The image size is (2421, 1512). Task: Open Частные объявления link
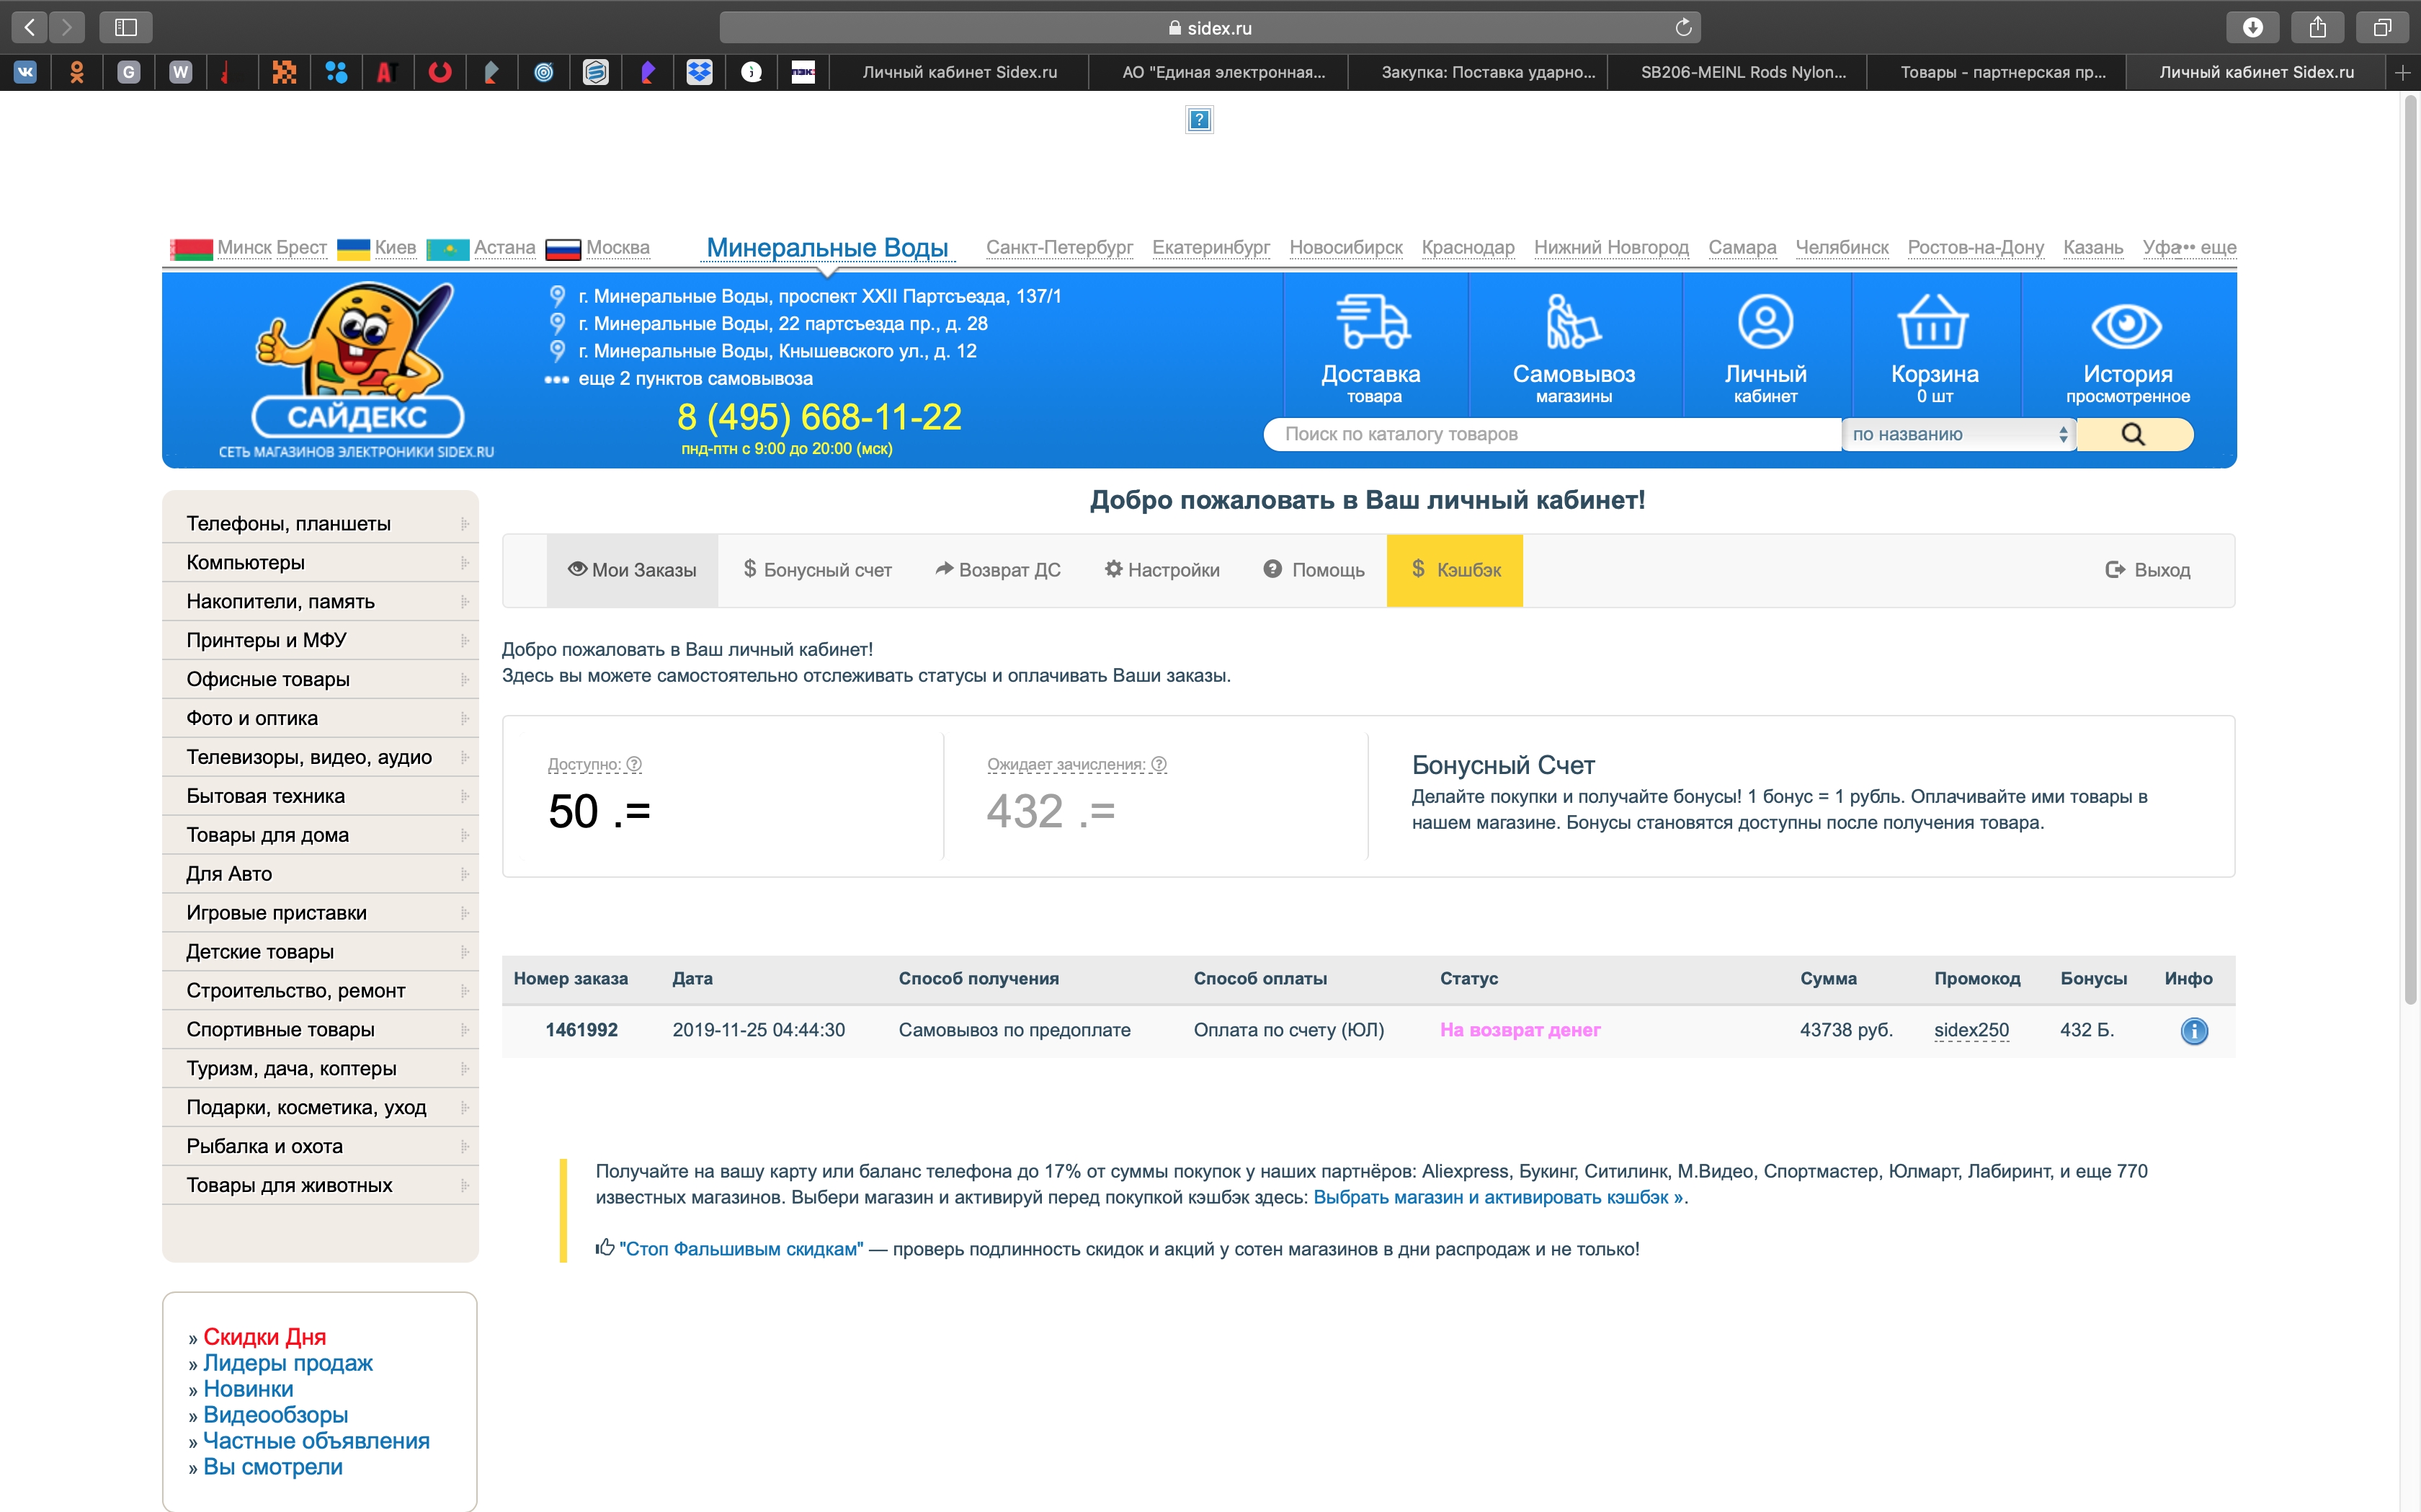pos(316,1441)
